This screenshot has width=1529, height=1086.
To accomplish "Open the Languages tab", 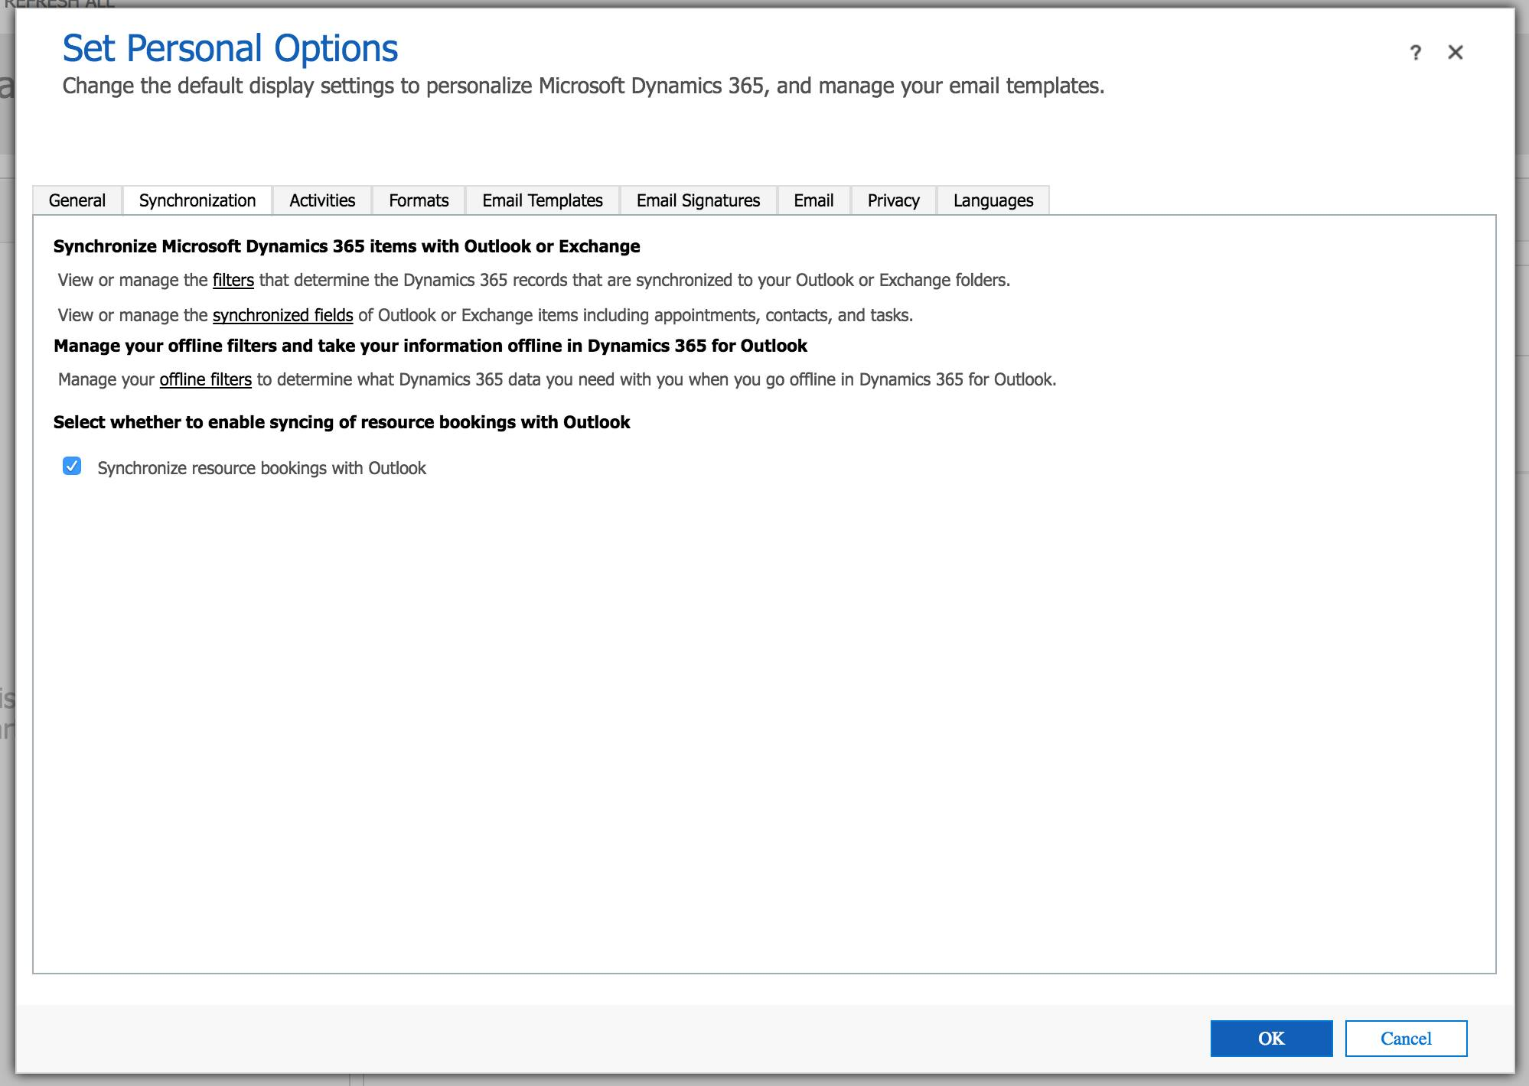I will [x=993, y=200].
